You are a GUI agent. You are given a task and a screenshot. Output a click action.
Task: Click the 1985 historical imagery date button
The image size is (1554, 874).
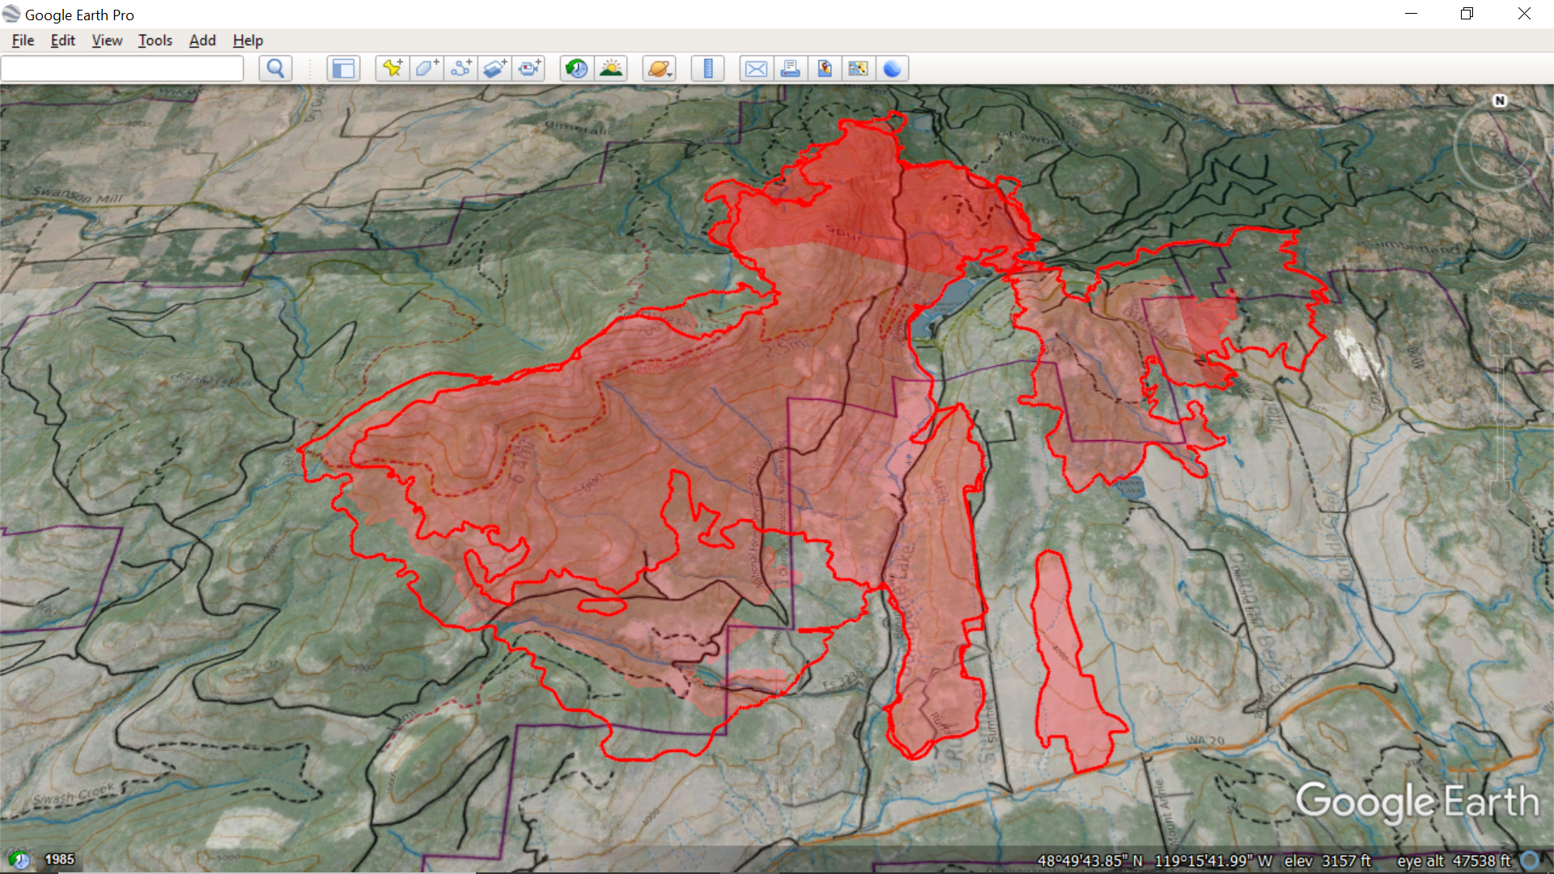click(59, 859)
